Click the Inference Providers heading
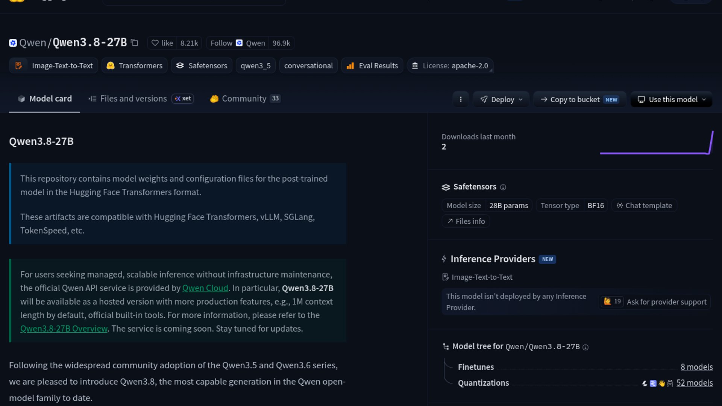722x406 pixels. 493,259
